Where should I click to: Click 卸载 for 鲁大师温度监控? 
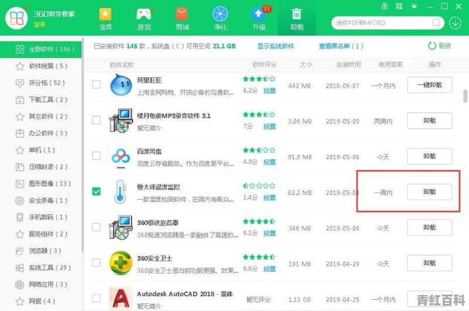tap(430, 192)
